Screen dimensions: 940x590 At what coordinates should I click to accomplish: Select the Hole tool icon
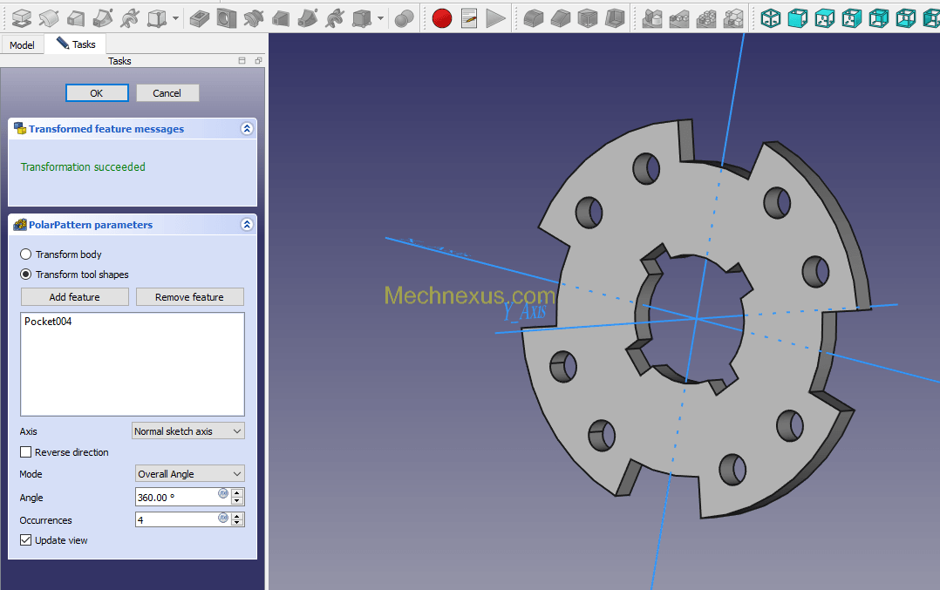click(x=226, y=17)
